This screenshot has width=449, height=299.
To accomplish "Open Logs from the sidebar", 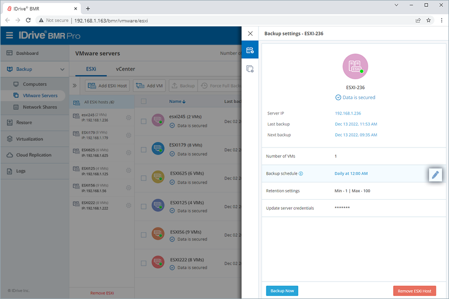I will point(34,171).
